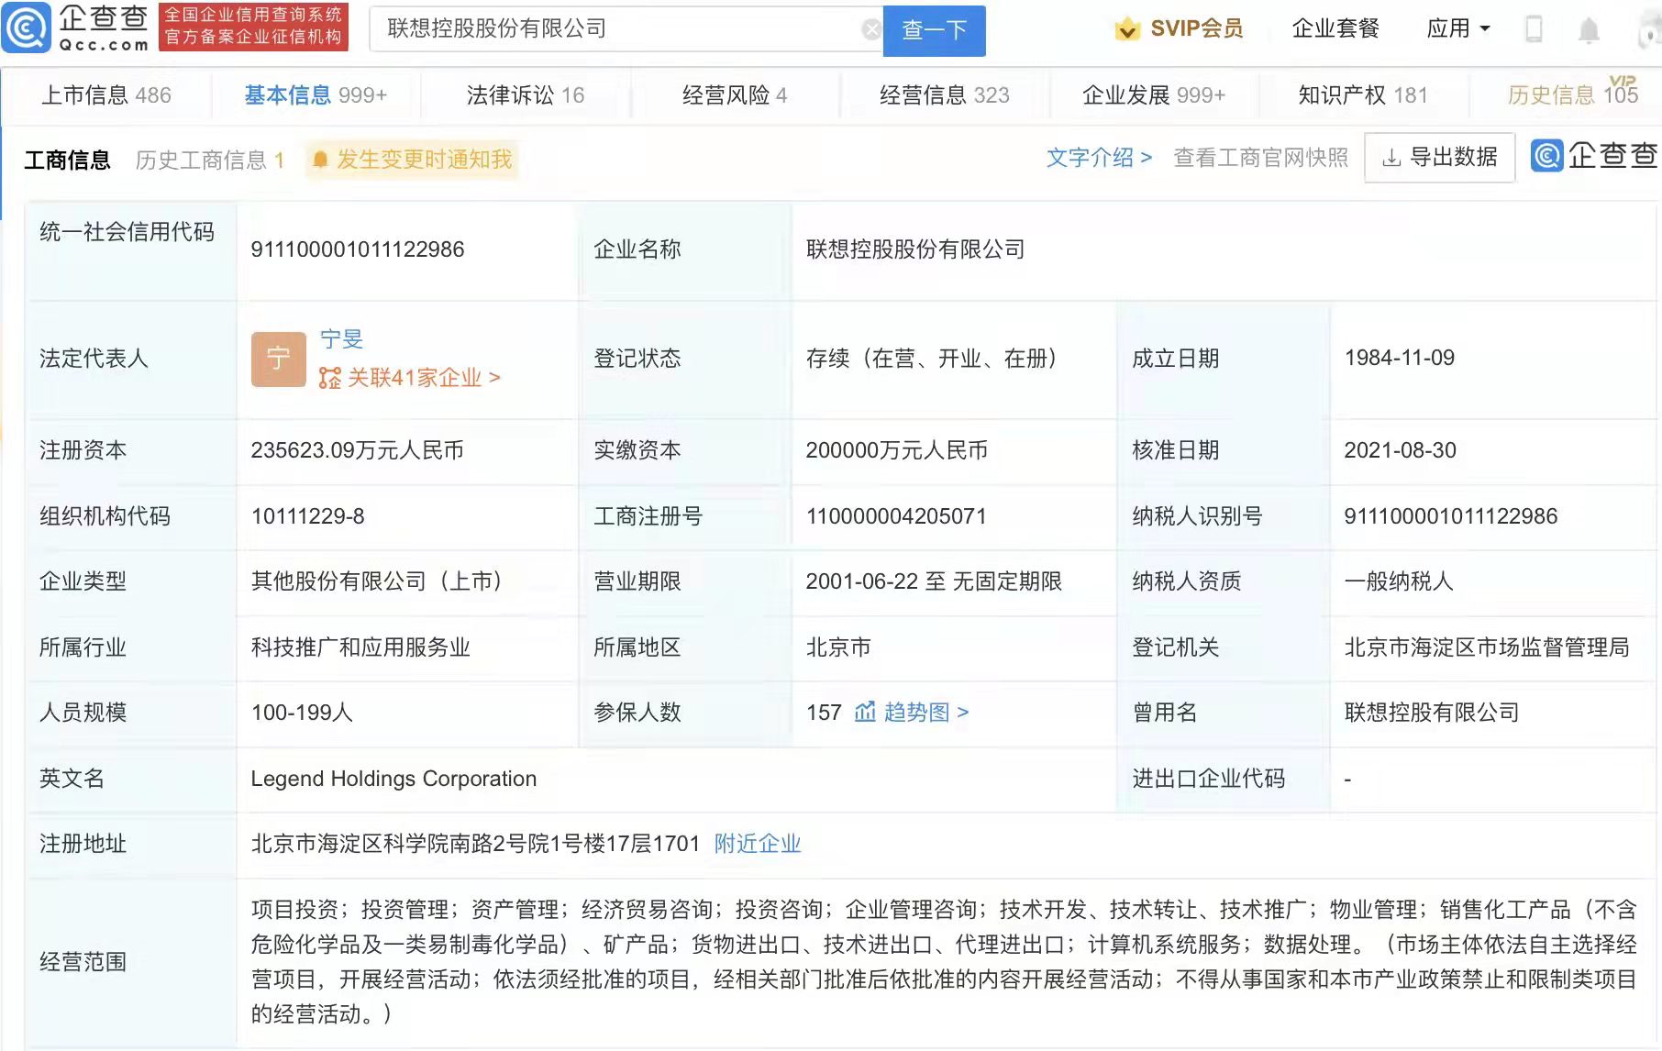Click the 查一下 search button
Screen dimensions: 1662x1051
pos(934,30)
